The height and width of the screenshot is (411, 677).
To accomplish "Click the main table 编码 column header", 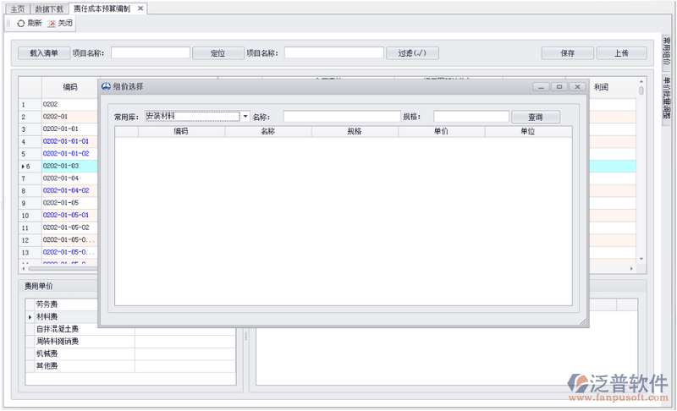I will point(70,88).
